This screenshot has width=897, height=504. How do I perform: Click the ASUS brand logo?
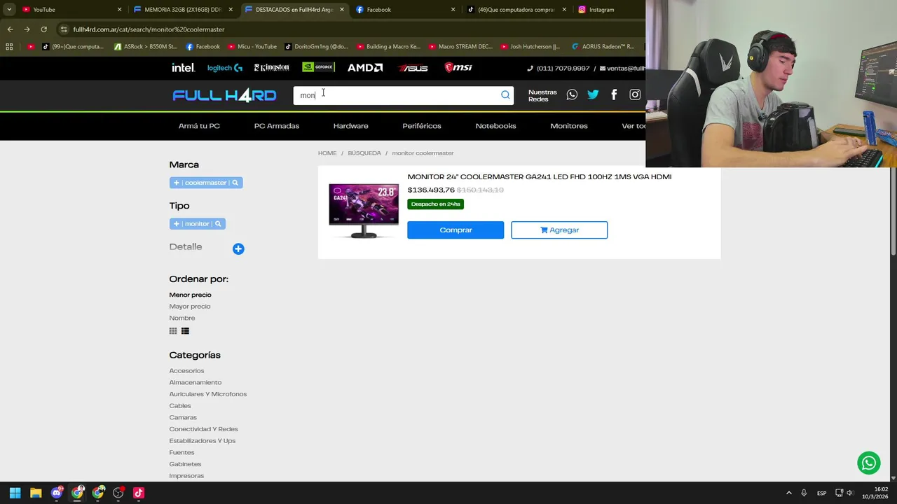click(x=413, y=68)
